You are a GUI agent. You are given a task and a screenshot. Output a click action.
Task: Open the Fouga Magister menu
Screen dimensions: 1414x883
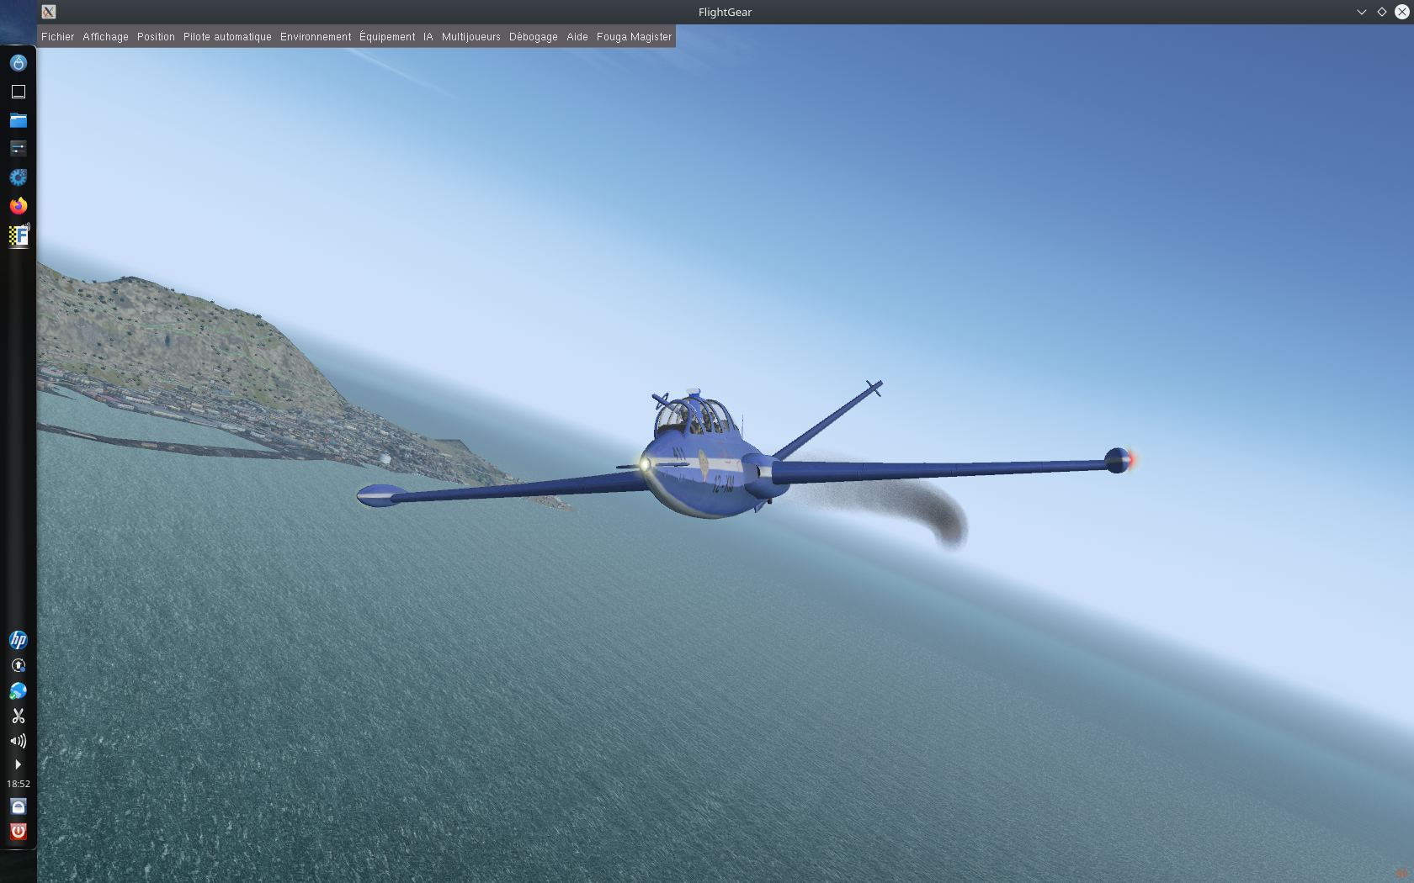coord(634,37)
